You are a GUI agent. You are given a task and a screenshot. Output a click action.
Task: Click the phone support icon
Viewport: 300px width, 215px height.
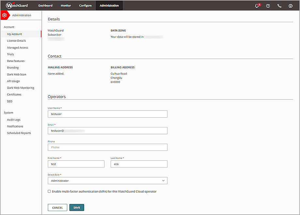[x=279, y=6]
